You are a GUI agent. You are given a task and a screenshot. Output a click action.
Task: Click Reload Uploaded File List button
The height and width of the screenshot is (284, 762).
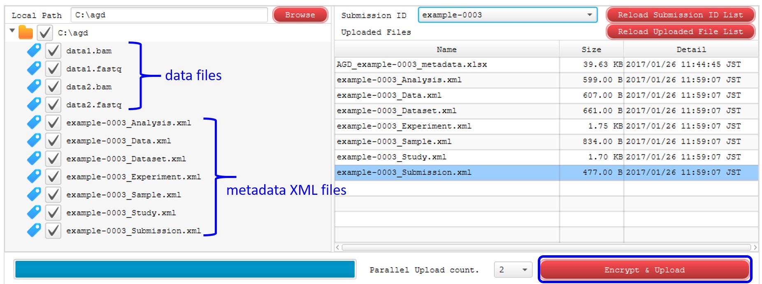[680, 32]
